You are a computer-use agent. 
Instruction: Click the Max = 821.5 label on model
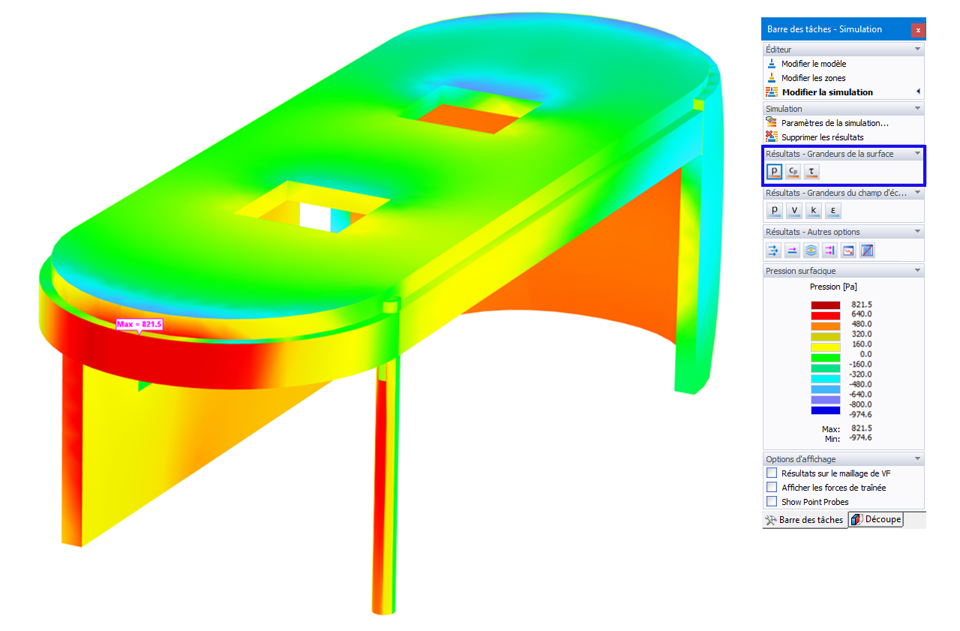coord(139,324)
